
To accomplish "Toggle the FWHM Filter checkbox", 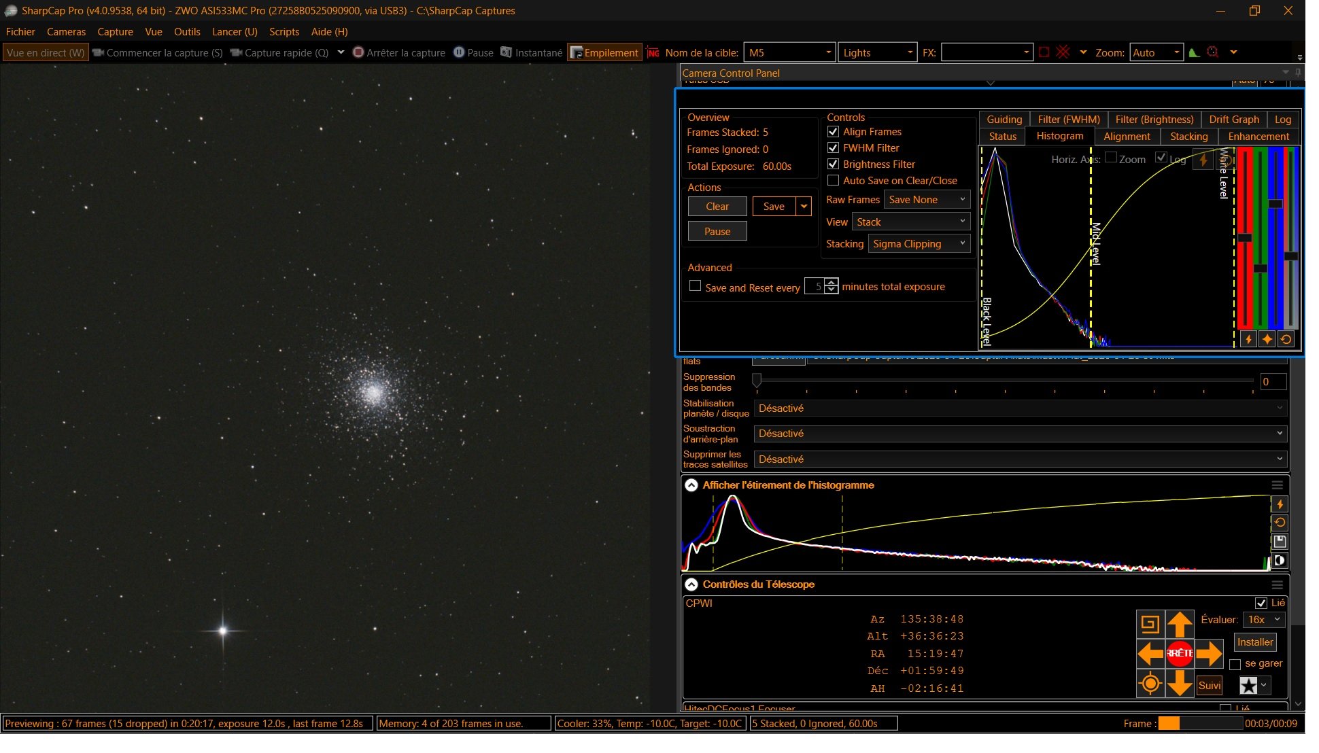I will pyautogui.click(x=833, y=147).
